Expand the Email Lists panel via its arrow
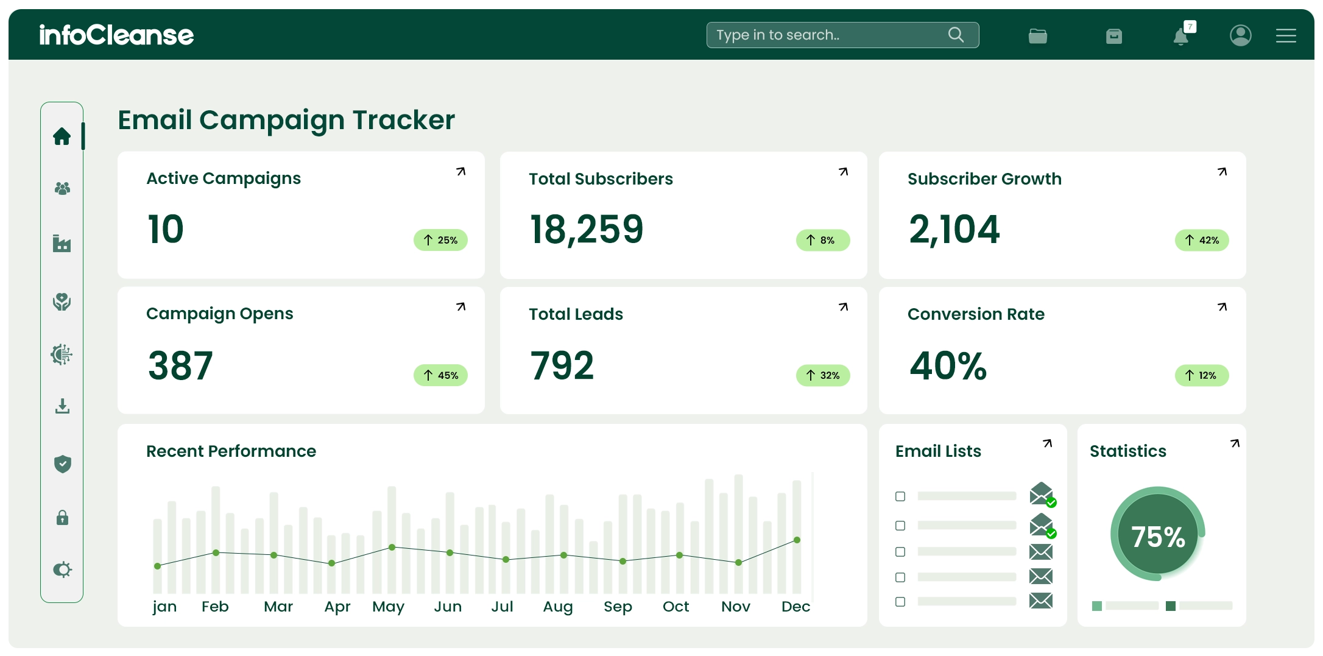Screen dimensions: 1323x656 1046,444
